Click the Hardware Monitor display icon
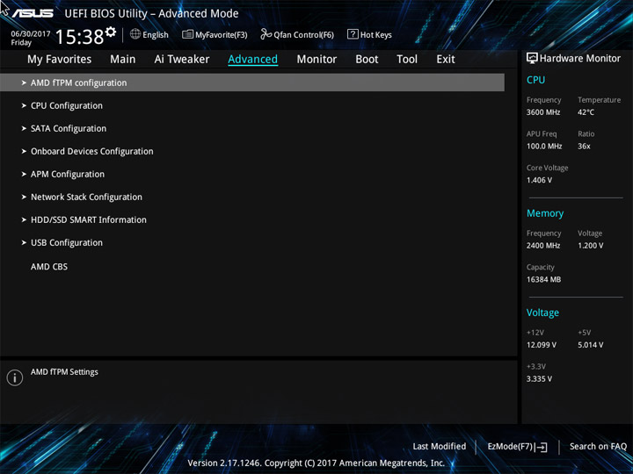 532,58
